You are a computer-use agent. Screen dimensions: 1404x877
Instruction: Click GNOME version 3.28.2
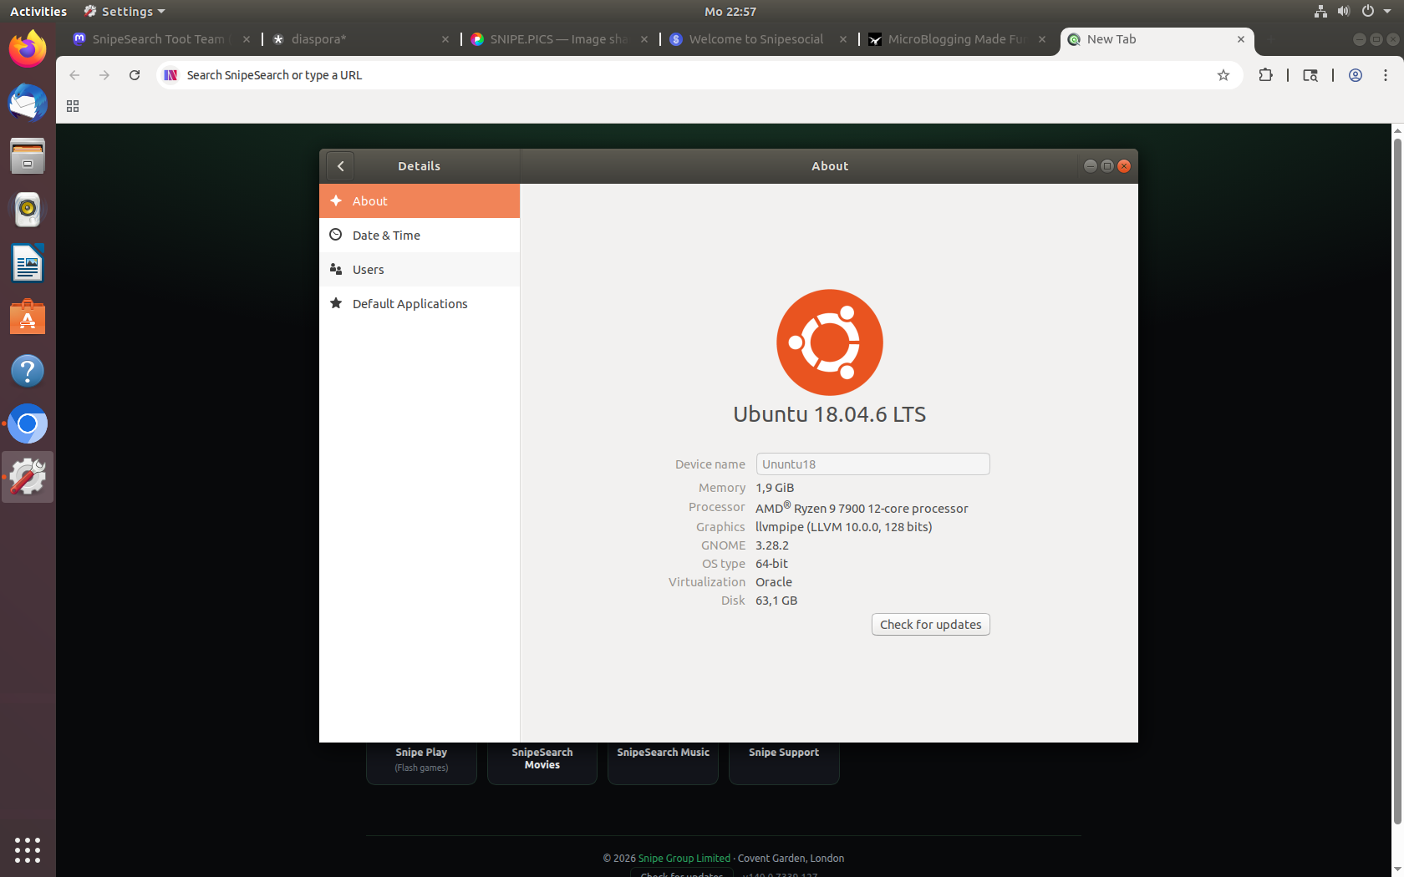[x=772, y=545]
